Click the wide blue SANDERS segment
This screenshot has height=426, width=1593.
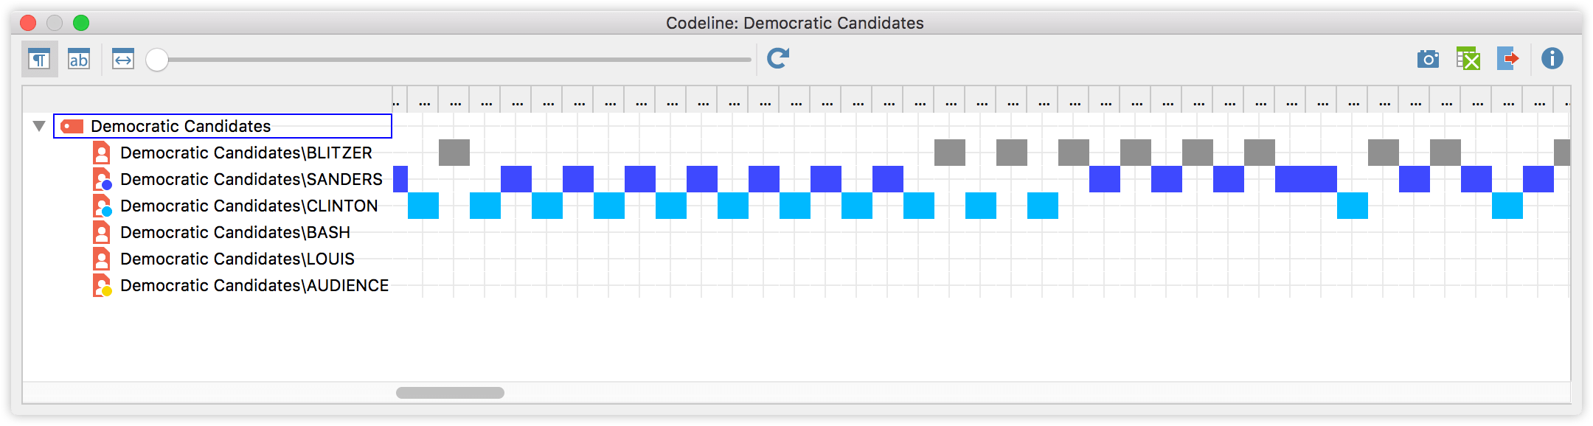click(1306, 179)
